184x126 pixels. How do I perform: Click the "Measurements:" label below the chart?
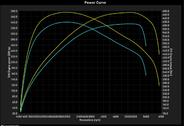10,125
